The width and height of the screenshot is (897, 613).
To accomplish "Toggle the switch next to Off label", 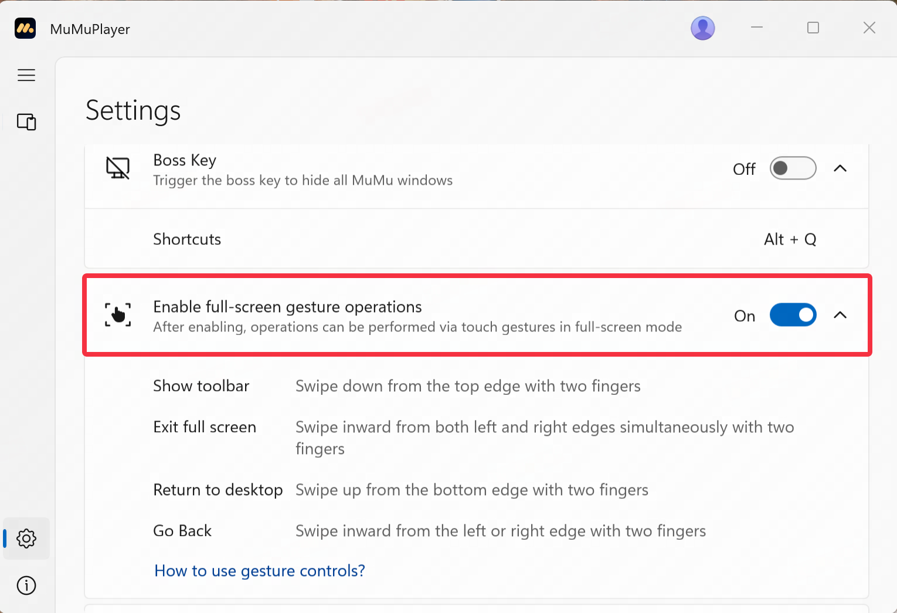I will [x=793, y=168].
